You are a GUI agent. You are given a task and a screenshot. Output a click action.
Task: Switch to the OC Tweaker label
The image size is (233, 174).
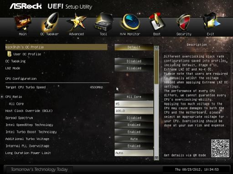point(50,34)
